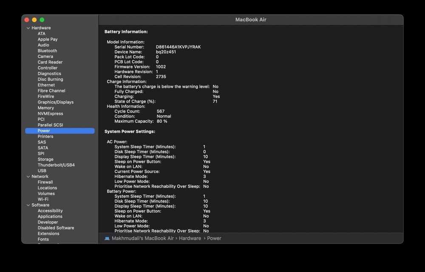Image resolution: width=425 pixels, height=272 pixels.
Task: Select the battery Serial Number value
Action: (x=178, y=47)
